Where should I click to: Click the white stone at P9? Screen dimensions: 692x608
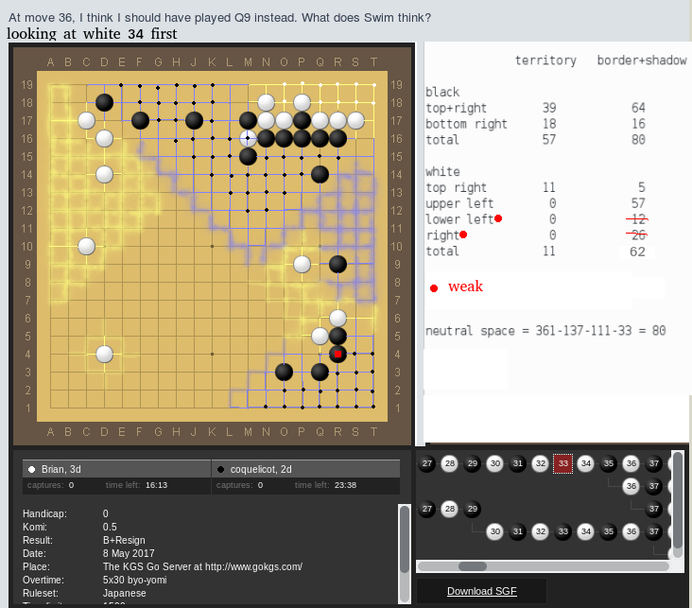tap(302, 265)
